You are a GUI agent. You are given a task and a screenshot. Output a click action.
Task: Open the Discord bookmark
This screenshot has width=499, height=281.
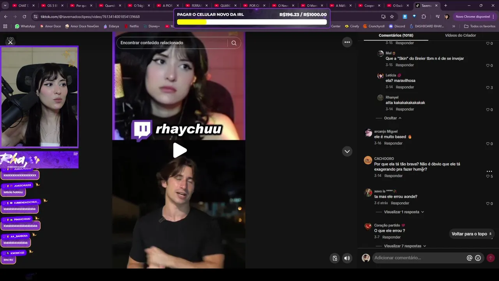(x=397, y=26)
